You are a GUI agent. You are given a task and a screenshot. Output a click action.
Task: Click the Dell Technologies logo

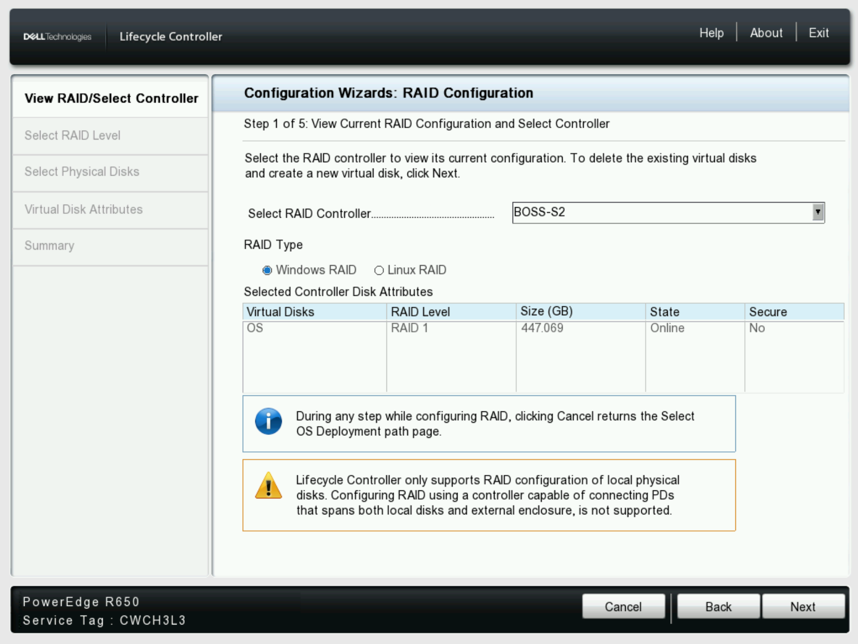pyautogui.click(x=58, y=37)
